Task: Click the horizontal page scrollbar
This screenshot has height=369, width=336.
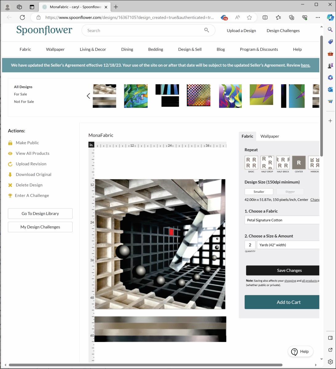Action: pos(146,365)
